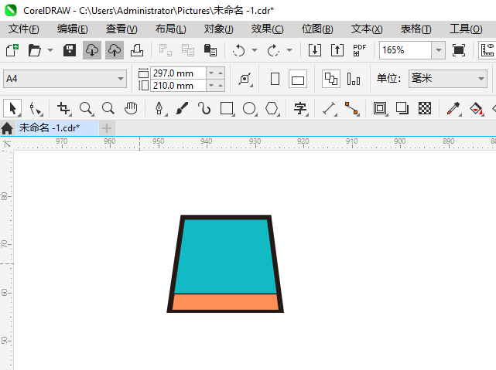496x370 pixels.
Task: Switch to the 未命名 -1.cdr tab
Action: 57,128
